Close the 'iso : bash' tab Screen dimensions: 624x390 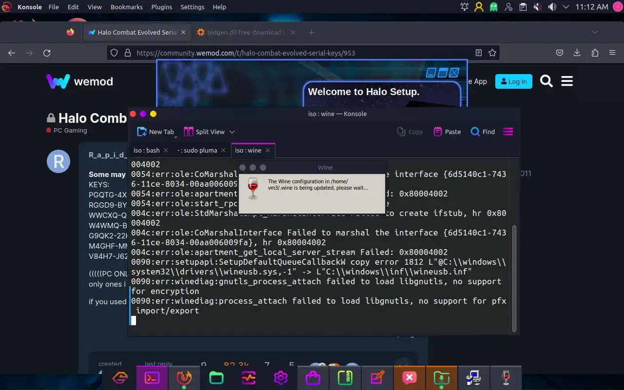click(x=166, y=150)
